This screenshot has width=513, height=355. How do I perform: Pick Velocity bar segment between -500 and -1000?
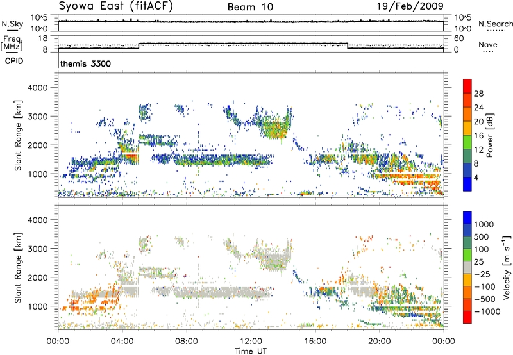point(467,304)
